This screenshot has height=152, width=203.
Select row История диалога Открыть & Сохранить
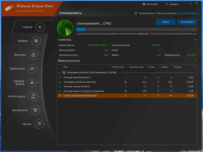coord(127,91)
